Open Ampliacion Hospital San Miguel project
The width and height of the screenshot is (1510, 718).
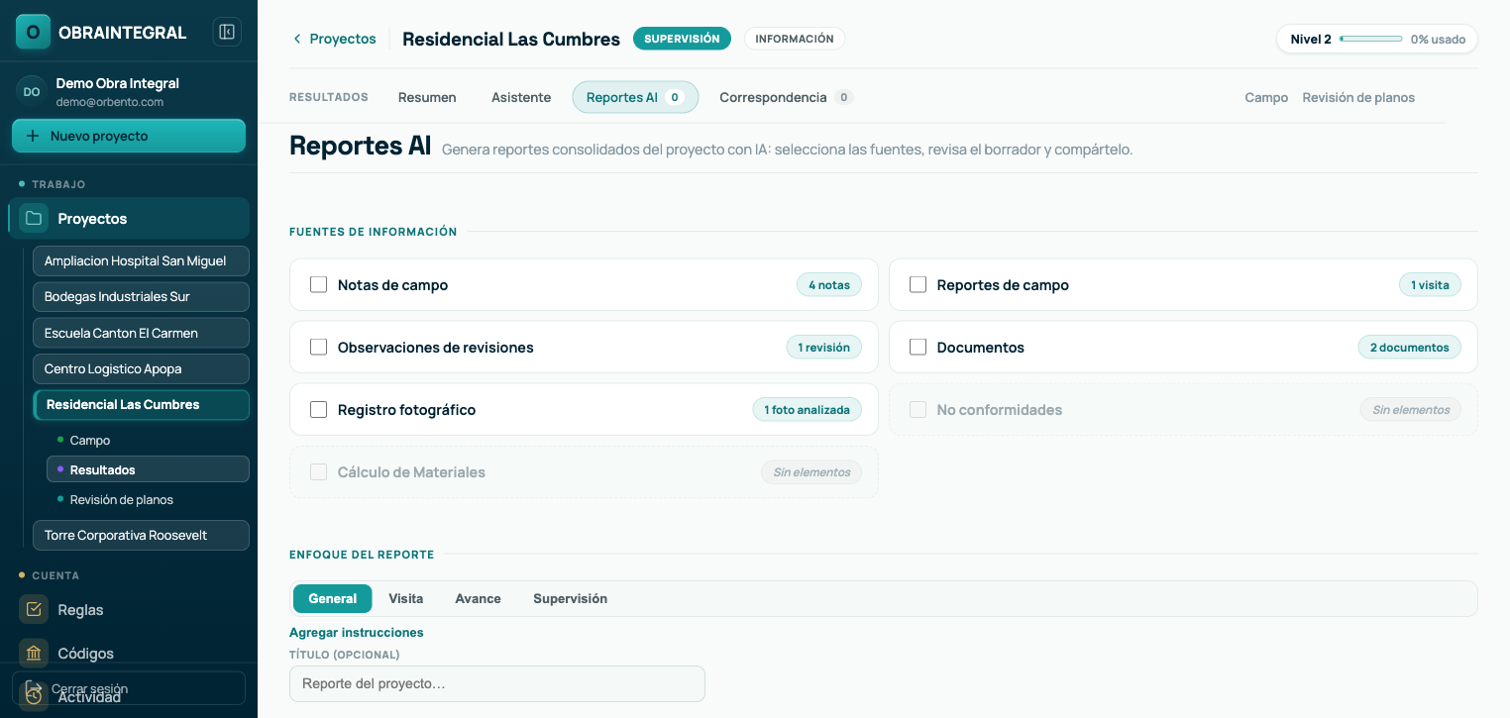tap(141, 260)
